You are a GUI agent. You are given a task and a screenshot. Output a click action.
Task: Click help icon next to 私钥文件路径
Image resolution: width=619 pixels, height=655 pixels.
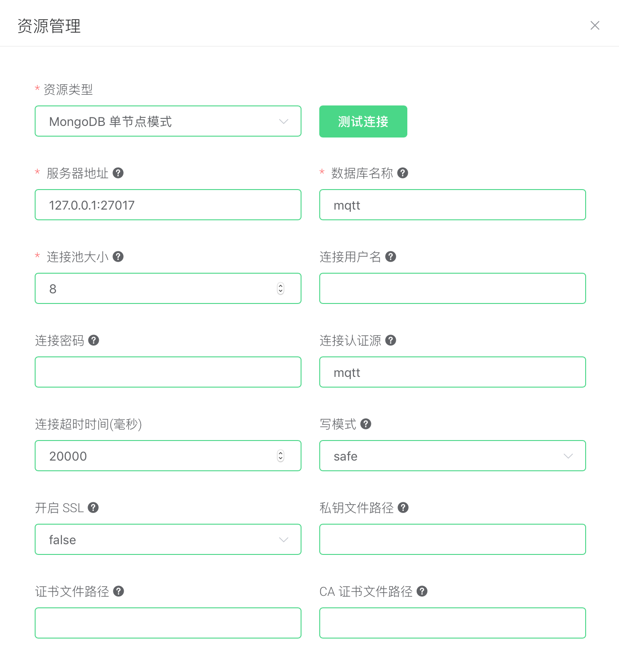pos(403,508)
